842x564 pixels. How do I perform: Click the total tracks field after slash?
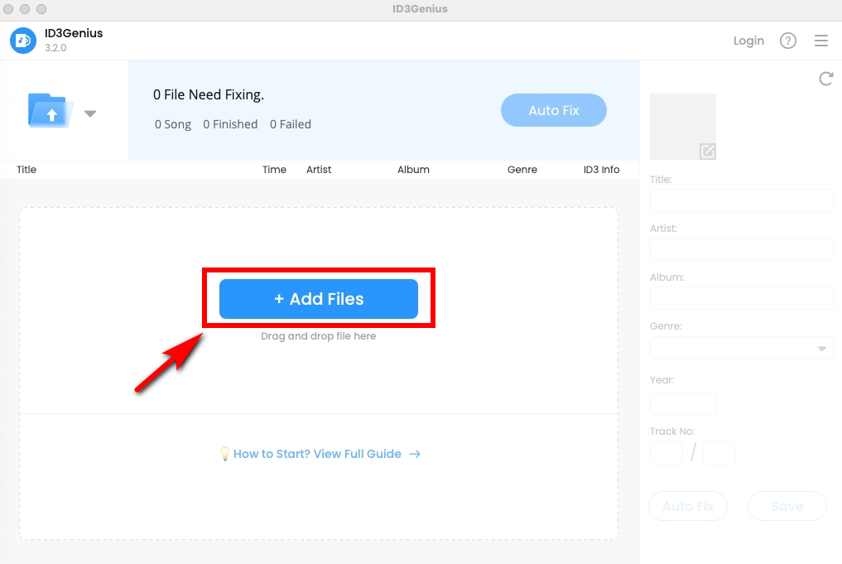[x=719, y=453]
